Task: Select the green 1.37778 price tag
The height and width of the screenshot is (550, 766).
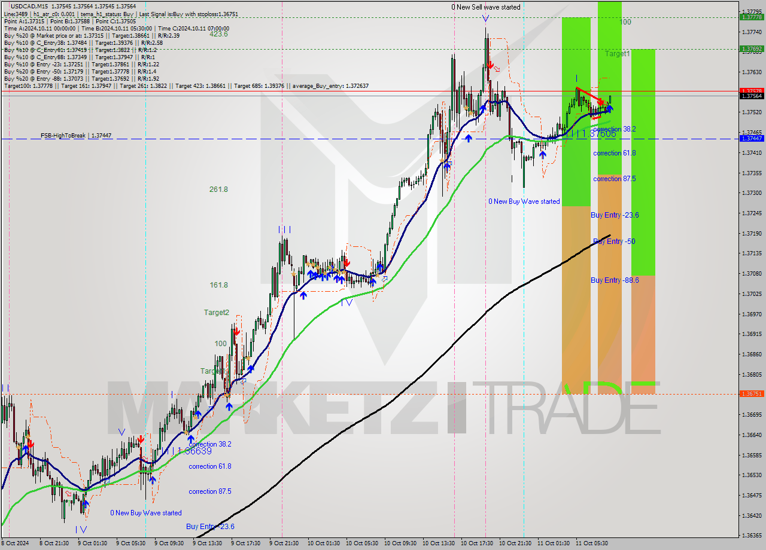Action: (x=752, y=17)
